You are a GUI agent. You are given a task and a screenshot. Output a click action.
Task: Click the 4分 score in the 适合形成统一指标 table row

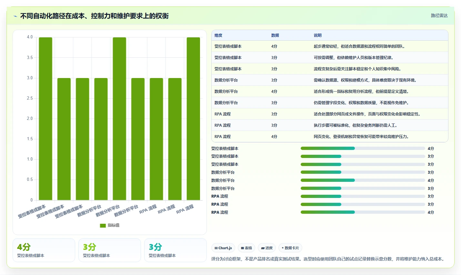point(274,92)
